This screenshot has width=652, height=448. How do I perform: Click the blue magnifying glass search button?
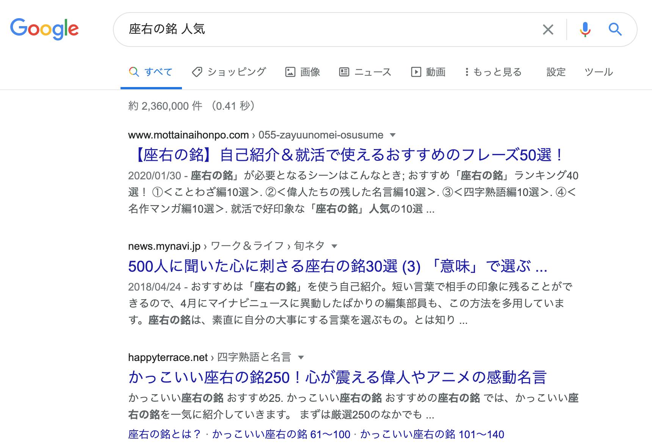(615, 30)
